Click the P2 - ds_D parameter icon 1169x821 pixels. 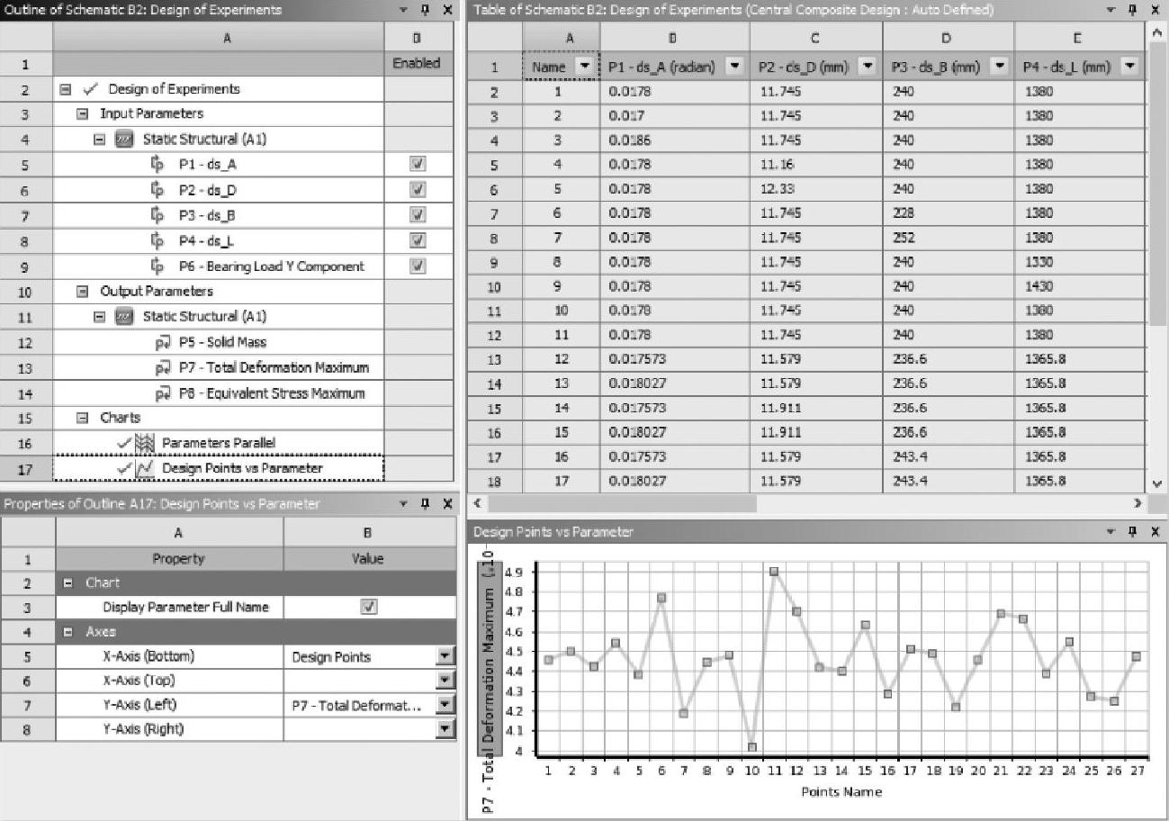point(159,190)
